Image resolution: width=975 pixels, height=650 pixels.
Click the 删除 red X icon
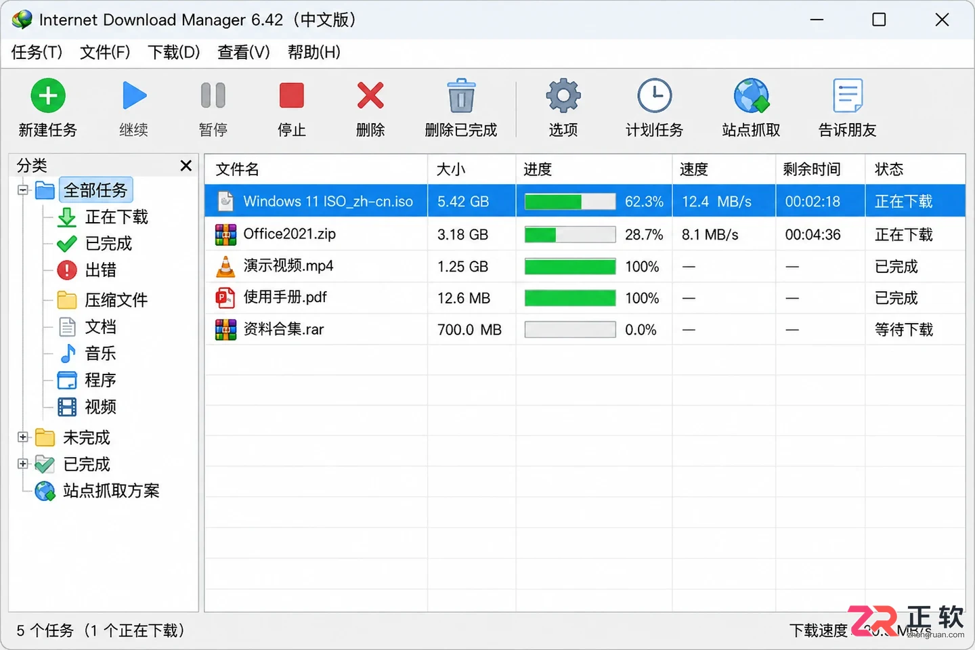tap(370, 95)
